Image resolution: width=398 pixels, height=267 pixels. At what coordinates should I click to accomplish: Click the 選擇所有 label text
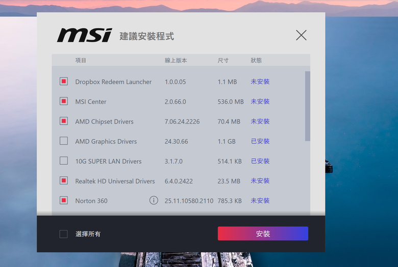pos(88,234)
